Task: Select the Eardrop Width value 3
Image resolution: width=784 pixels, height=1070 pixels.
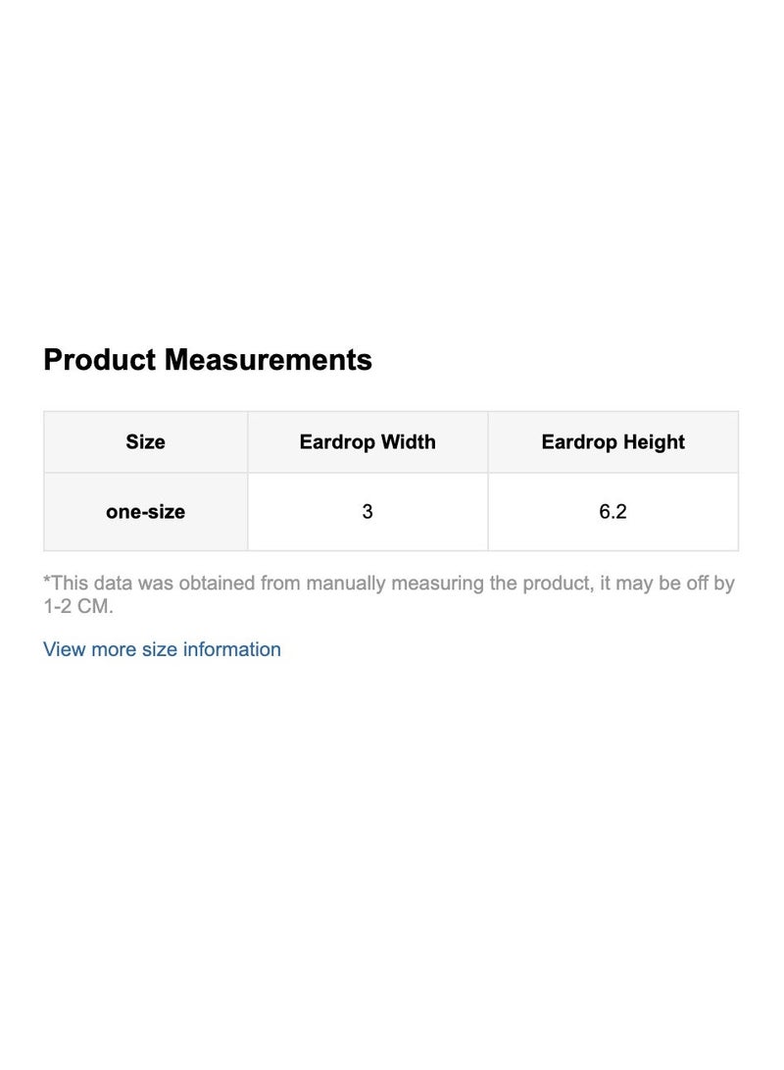Action: tap(367, 511)
